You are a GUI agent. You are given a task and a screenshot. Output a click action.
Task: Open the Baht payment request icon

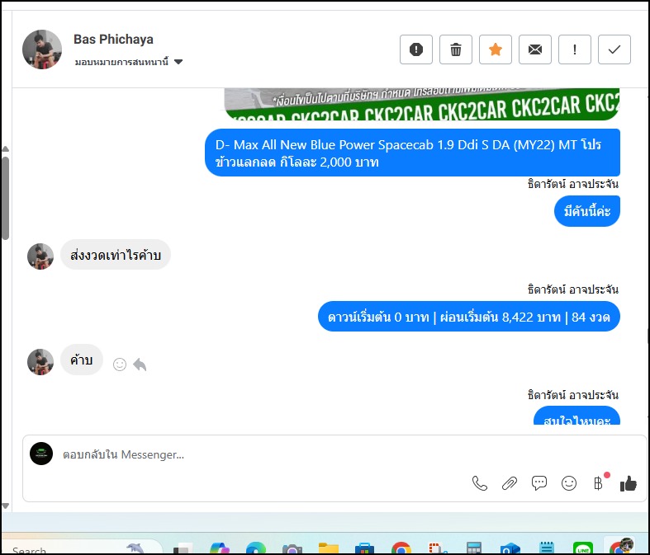click(598, 483)
